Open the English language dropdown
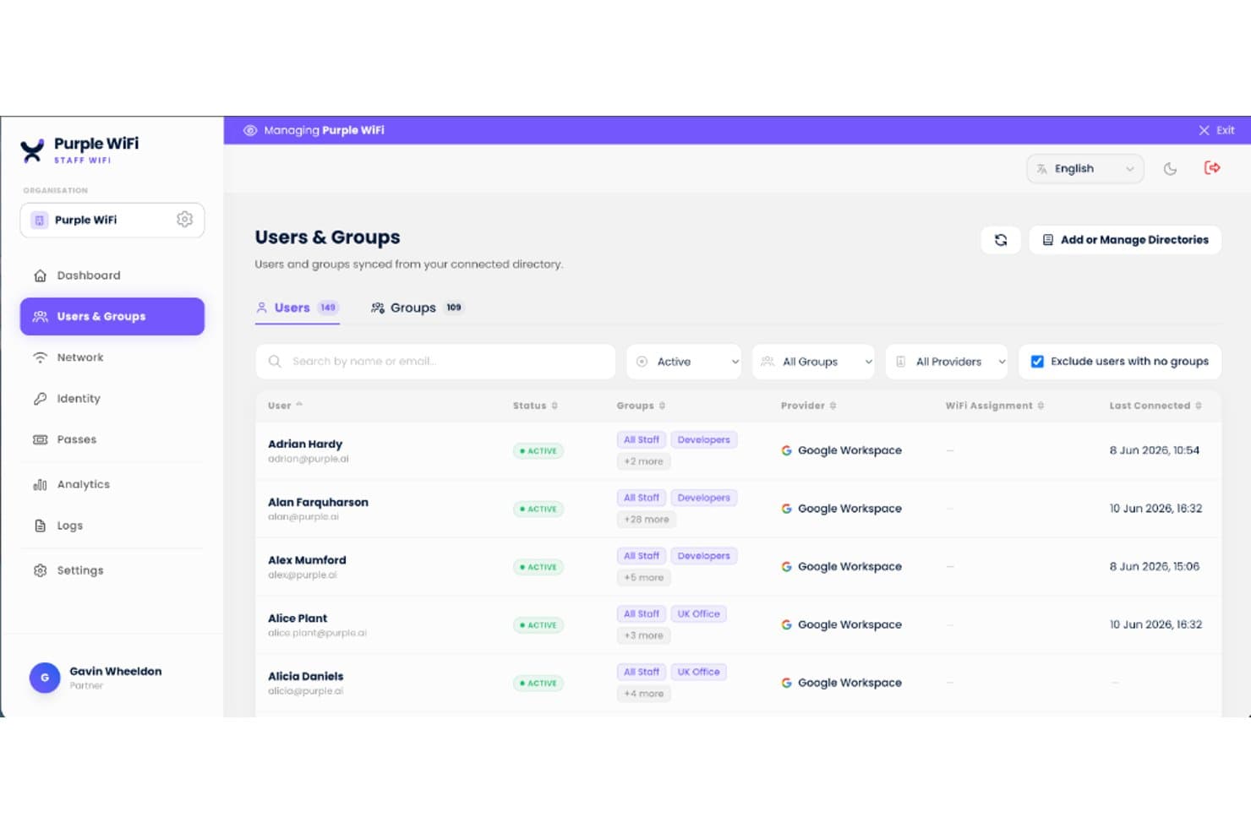Screen dimensions: 1251x834 point(1085,169)
